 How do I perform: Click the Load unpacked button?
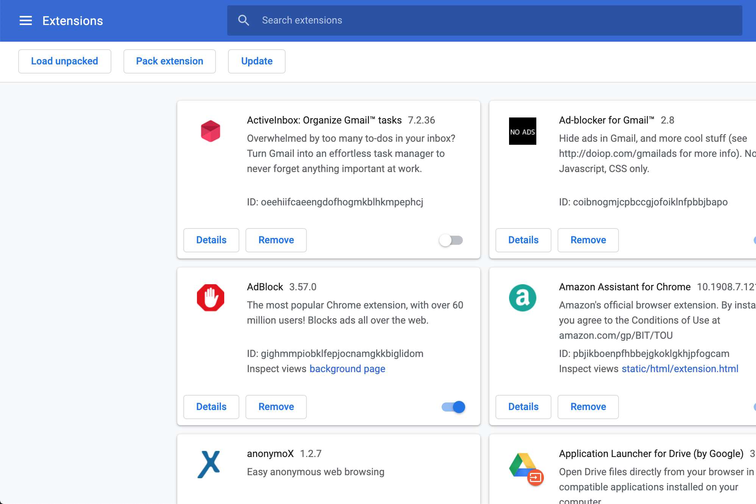(x=65, y=61)
